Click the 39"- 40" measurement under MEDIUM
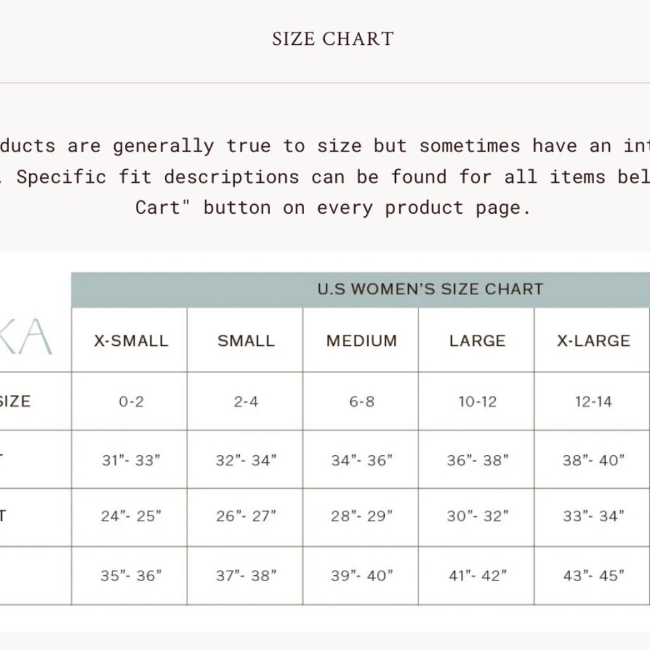Viewport: 650px width, 650px height. (361, 575)
